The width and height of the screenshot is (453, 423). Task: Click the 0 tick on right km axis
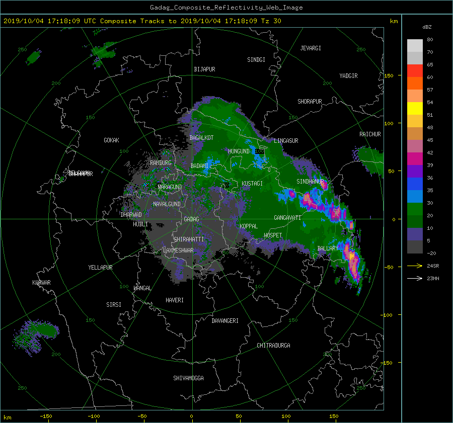(394, 219)
